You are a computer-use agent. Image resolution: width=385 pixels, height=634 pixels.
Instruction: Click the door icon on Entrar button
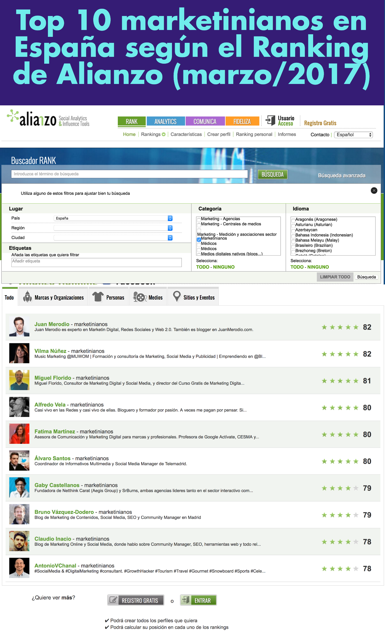(x=186, y=600)
